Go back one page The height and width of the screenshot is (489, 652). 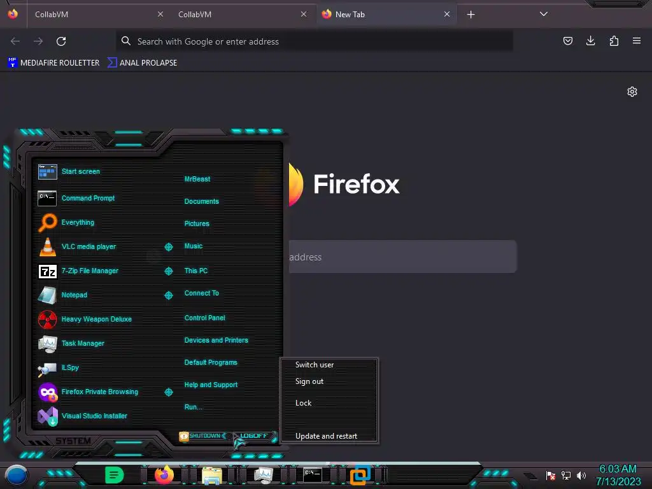(x=15, y=41)
